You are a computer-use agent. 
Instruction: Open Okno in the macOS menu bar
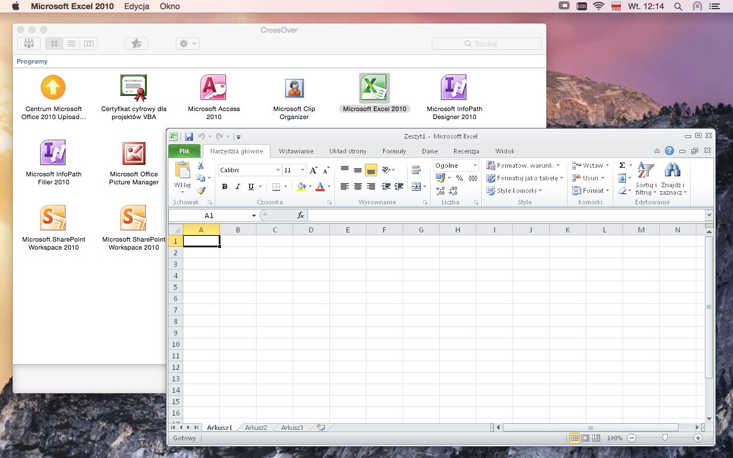pyautogui.click(x=170, y=6)
